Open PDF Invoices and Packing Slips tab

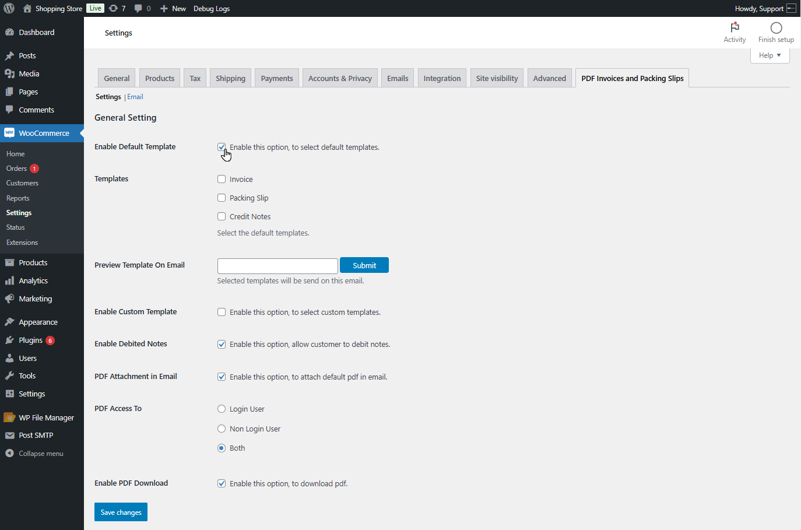[633, 78]
